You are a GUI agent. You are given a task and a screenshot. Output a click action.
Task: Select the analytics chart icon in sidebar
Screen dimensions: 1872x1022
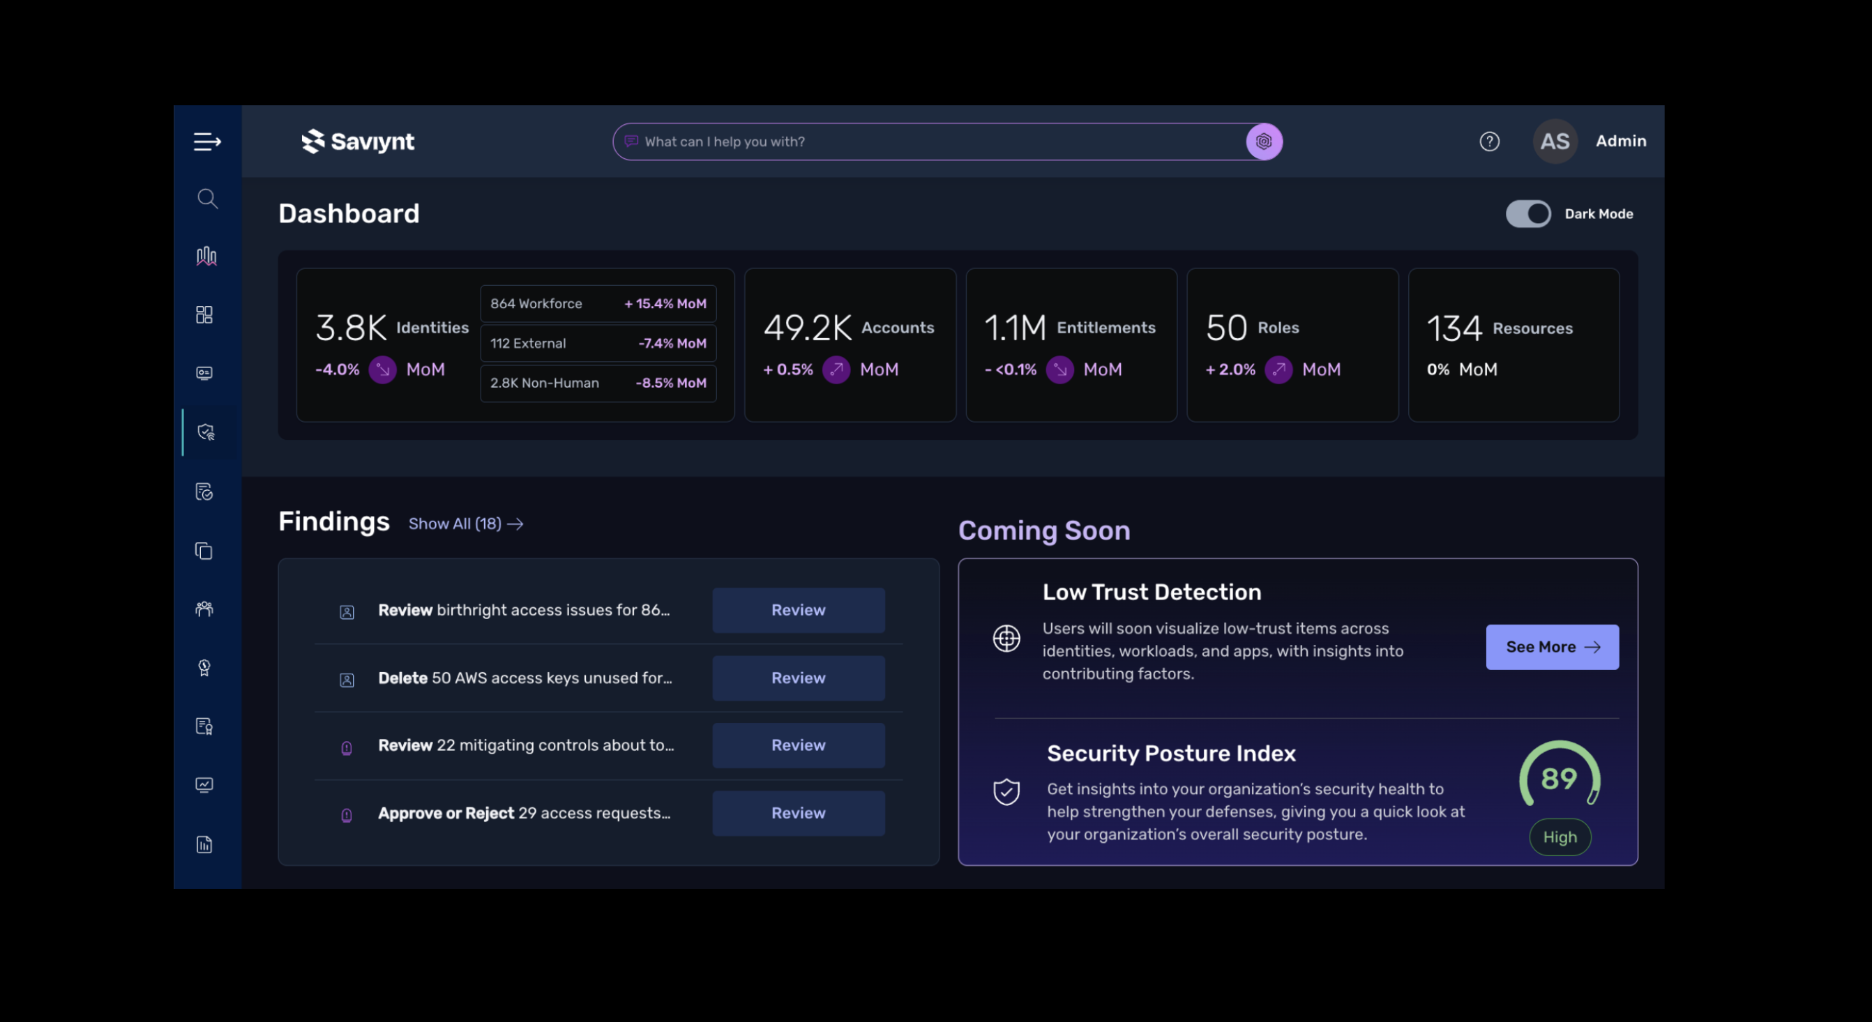click(x=206, y=256)
